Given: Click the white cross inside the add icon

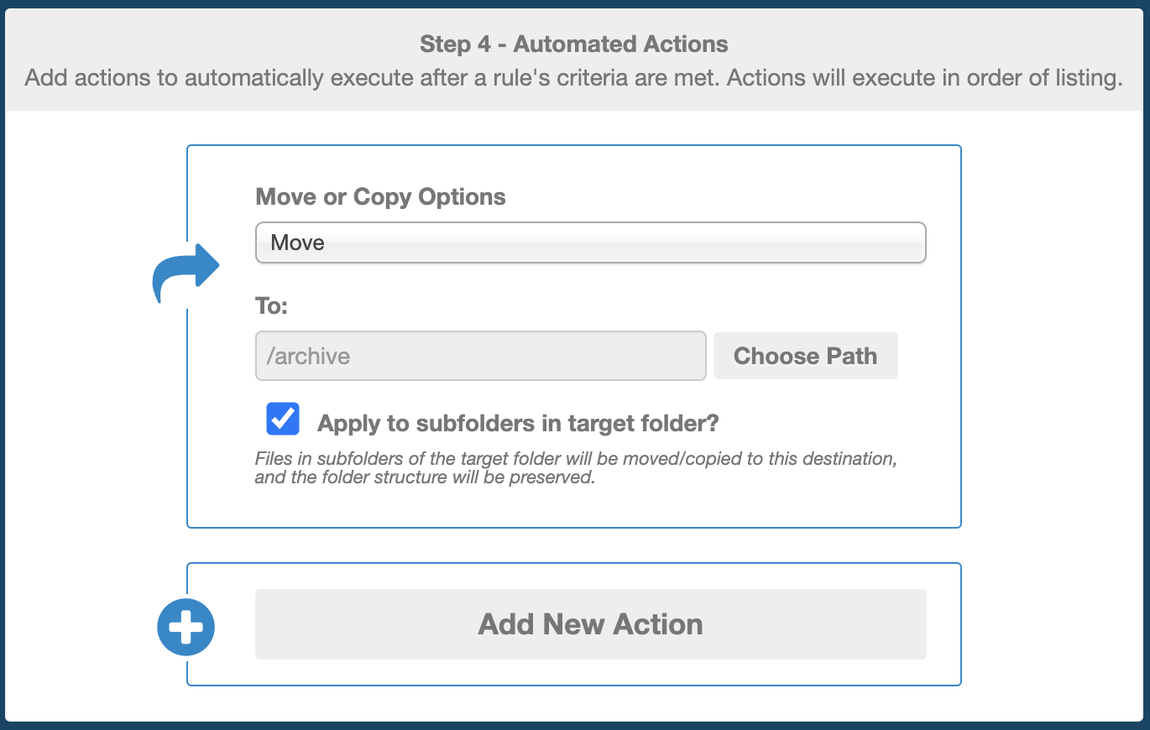Looking at the screenshot, I should tap(186, 627).
